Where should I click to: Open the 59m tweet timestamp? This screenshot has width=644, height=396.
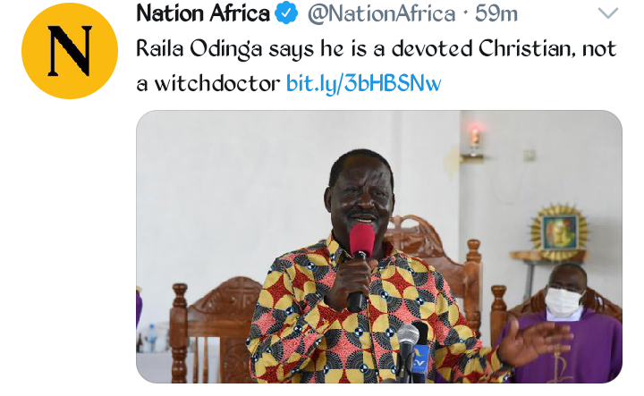pos(496,14)
